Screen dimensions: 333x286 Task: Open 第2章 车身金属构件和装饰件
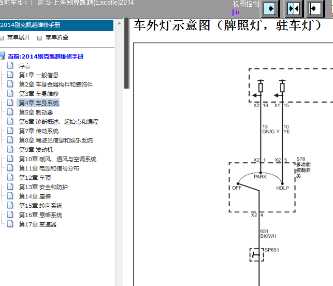tap(56, 84)
